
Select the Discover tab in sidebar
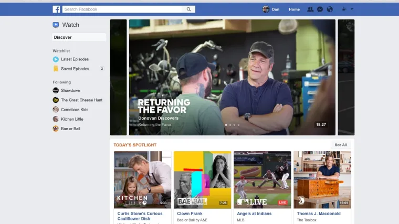click(x=79, y=37)
